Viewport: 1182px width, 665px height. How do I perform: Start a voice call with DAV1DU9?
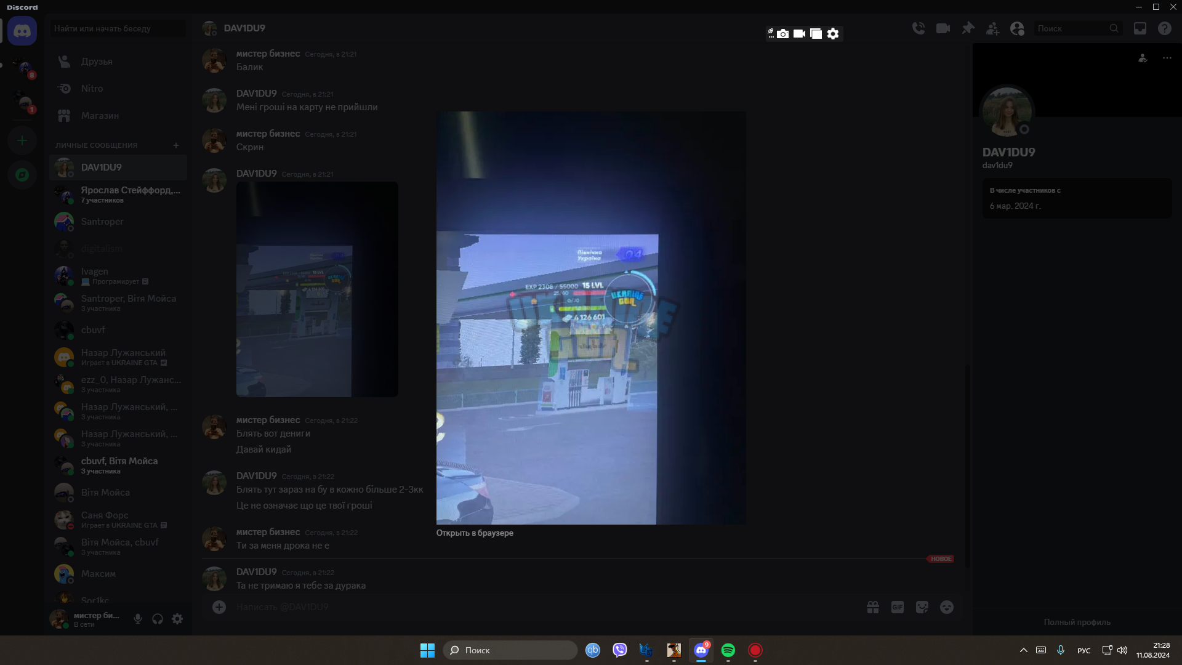click(919, 28)
